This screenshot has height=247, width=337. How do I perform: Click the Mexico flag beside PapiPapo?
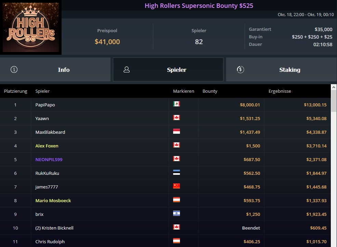pyautogui.click(x=177, y=104)
